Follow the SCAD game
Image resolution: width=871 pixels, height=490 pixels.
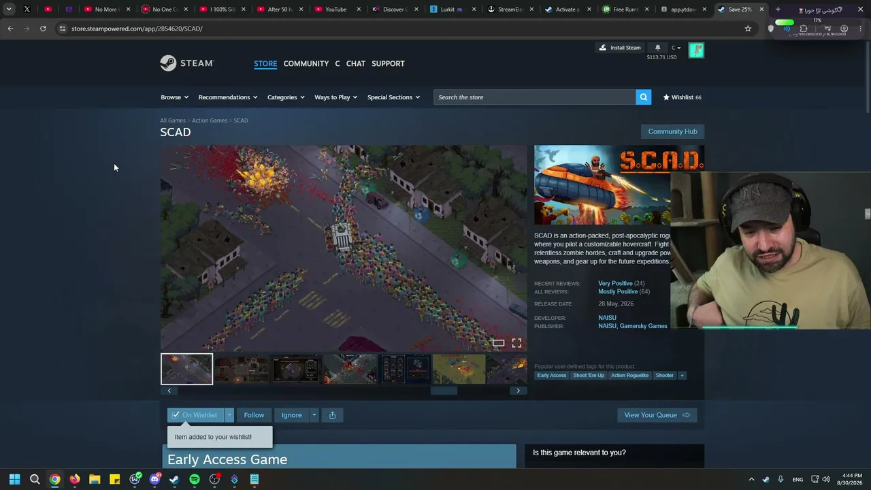(254, 415)
